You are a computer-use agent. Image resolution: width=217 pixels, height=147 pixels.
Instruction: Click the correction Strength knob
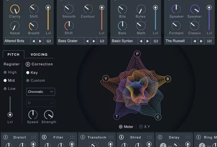point(49,115)
